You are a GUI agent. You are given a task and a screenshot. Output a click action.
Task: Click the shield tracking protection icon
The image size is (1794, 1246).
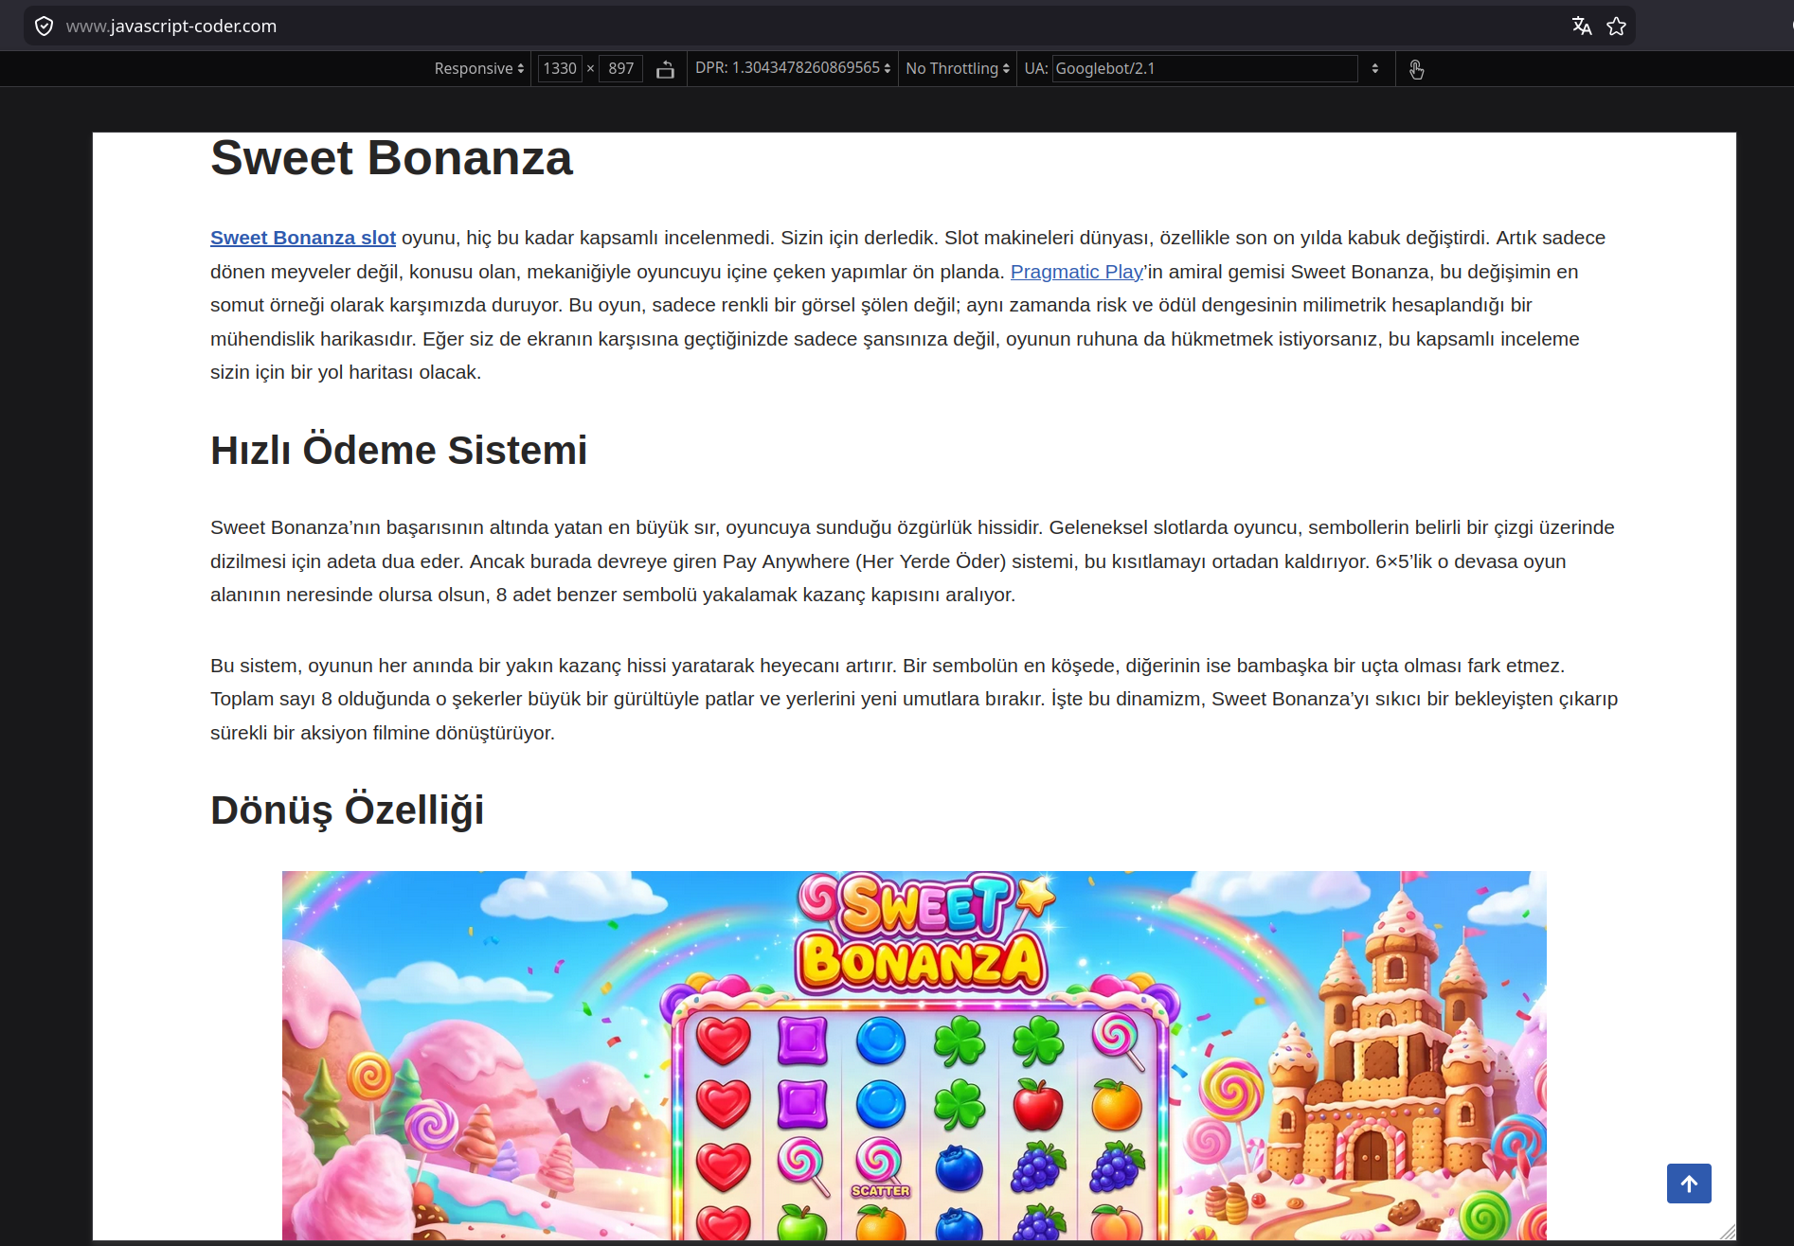point(44,26)
